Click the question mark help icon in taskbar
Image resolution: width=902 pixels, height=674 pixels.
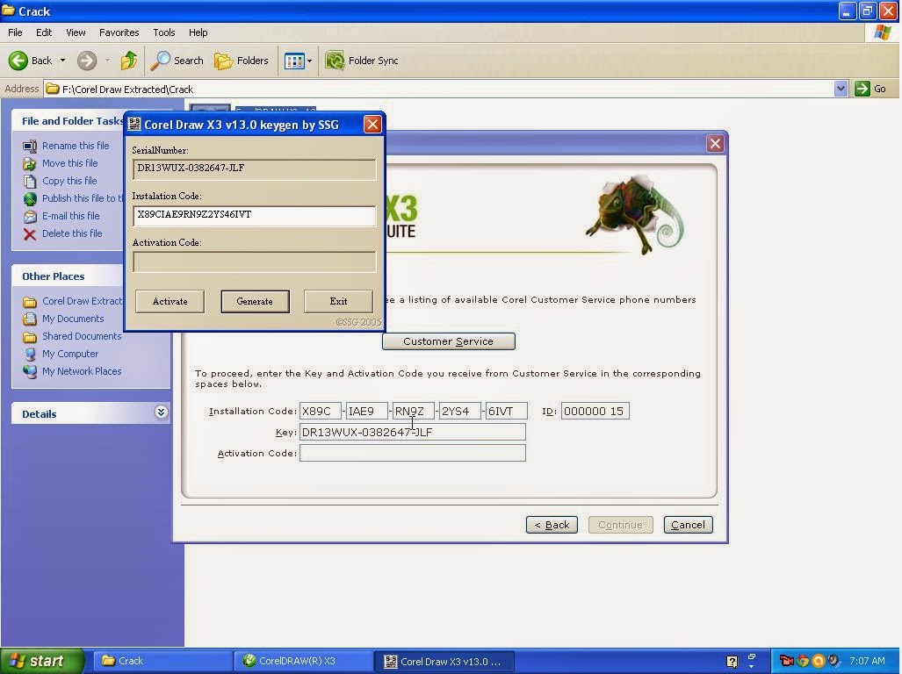732,662
